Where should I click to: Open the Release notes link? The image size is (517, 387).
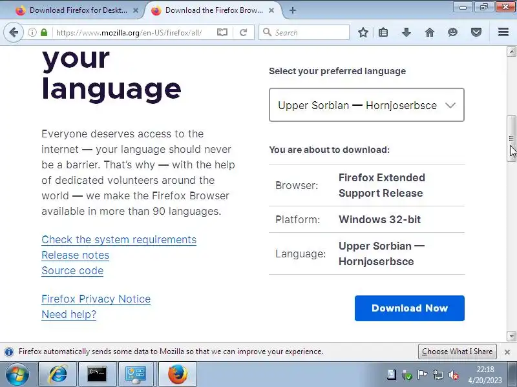point(75,255)
